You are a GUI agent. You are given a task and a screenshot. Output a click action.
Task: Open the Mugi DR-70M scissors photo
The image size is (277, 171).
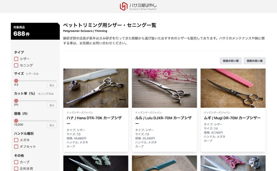point(233,88)
